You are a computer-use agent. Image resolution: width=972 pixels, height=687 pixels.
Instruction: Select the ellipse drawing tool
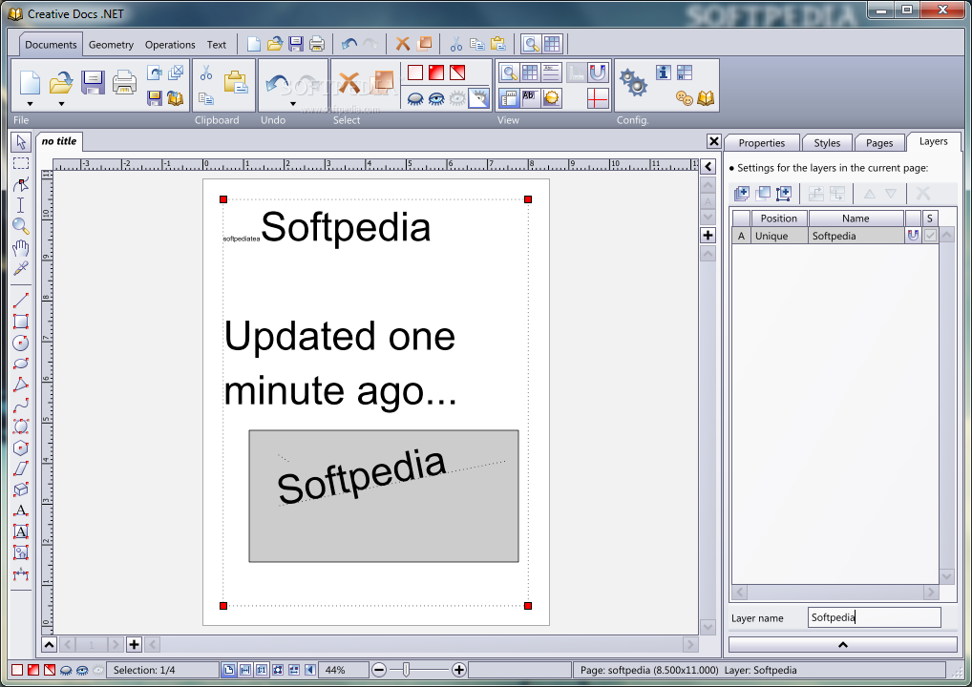pyautogui.click(x=21, y=364)
